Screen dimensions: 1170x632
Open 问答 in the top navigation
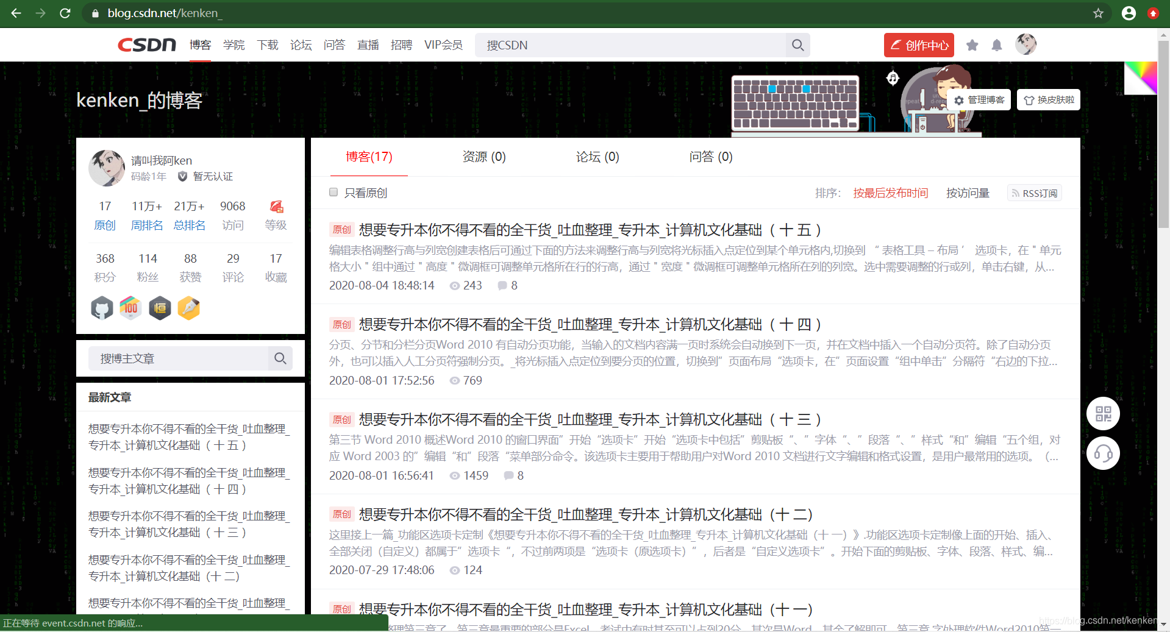click(334, 45)
